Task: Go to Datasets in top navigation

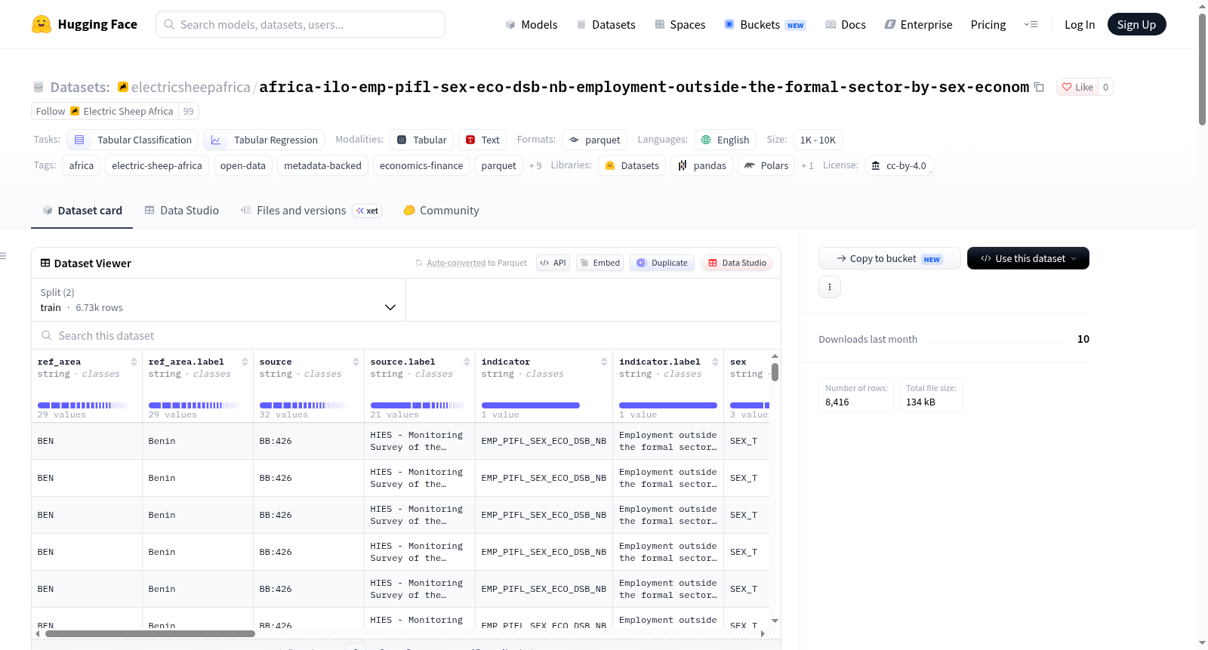Action: click(x=606, y=24)
